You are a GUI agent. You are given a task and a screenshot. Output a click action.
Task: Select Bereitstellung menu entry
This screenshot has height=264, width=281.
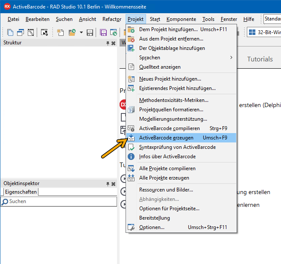coord(181,218)
